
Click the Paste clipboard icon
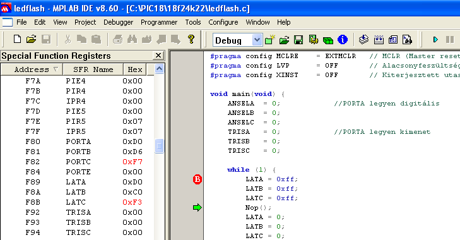pyautogui.click(x=96, y=39)
